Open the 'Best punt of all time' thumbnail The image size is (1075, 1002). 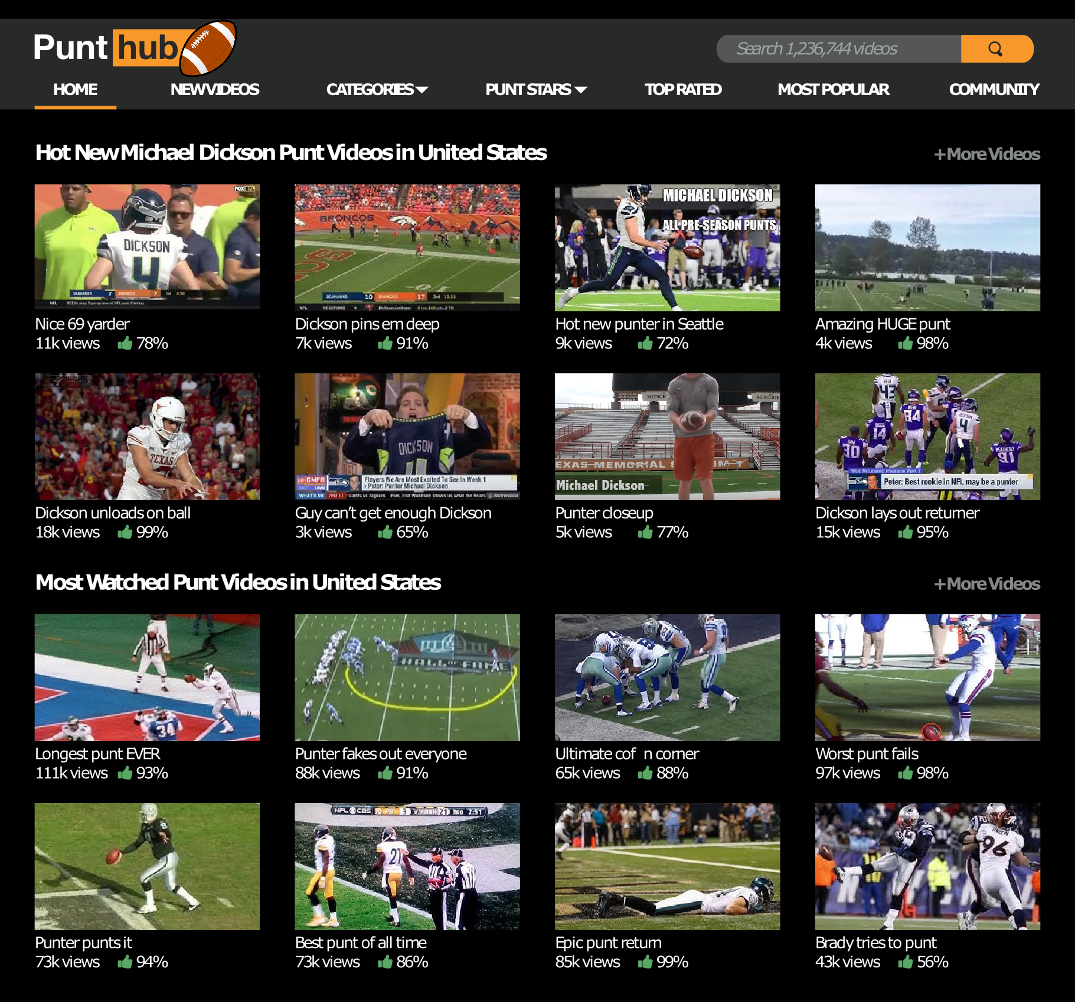click(x=407, y=866)
